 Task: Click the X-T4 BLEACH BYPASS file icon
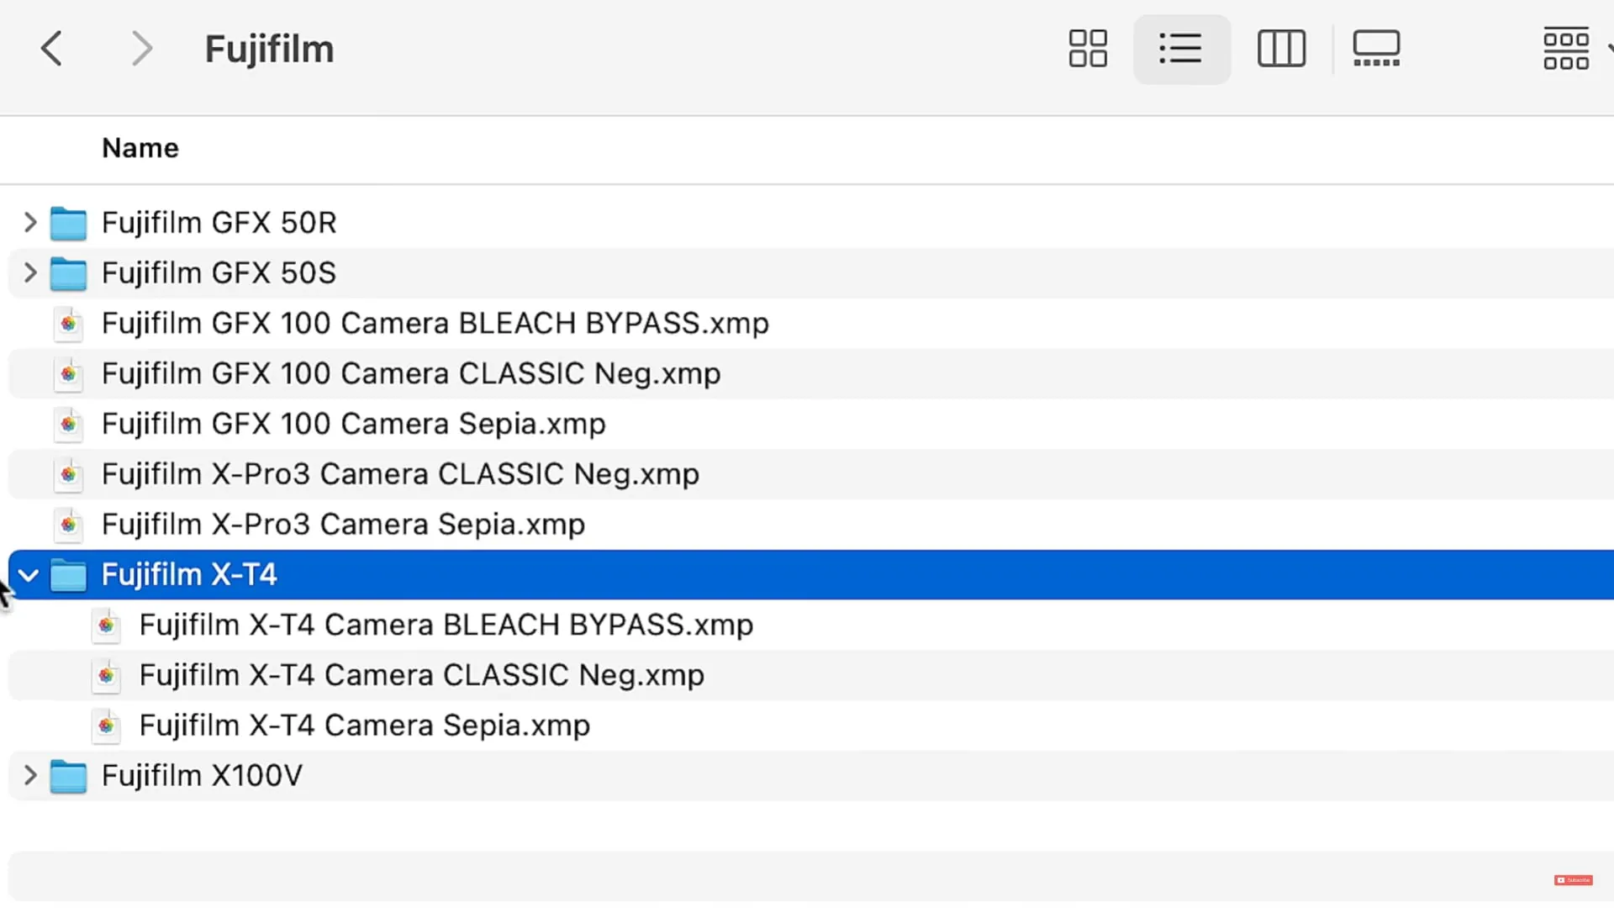tap(106, 626)
